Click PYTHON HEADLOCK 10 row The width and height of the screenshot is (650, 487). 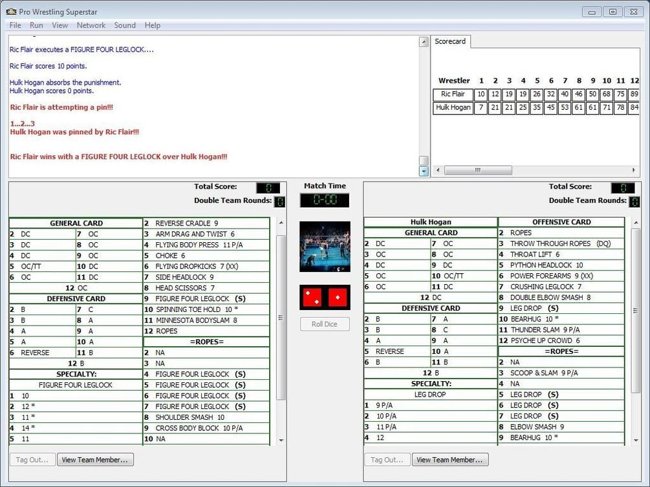pos(561,265)
